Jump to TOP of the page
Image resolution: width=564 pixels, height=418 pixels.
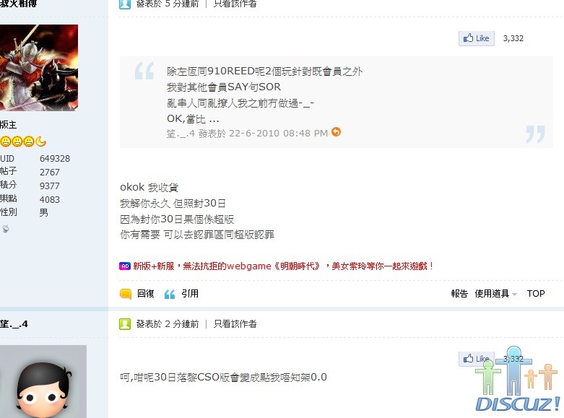pos(536,294)
